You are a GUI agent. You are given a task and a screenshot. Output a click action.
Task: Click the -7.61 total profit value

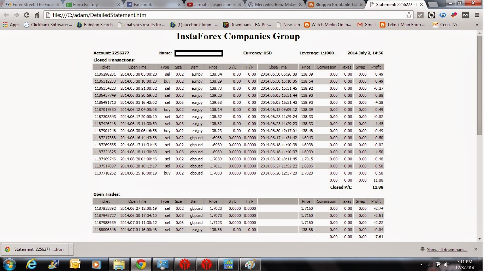point(378,237)
